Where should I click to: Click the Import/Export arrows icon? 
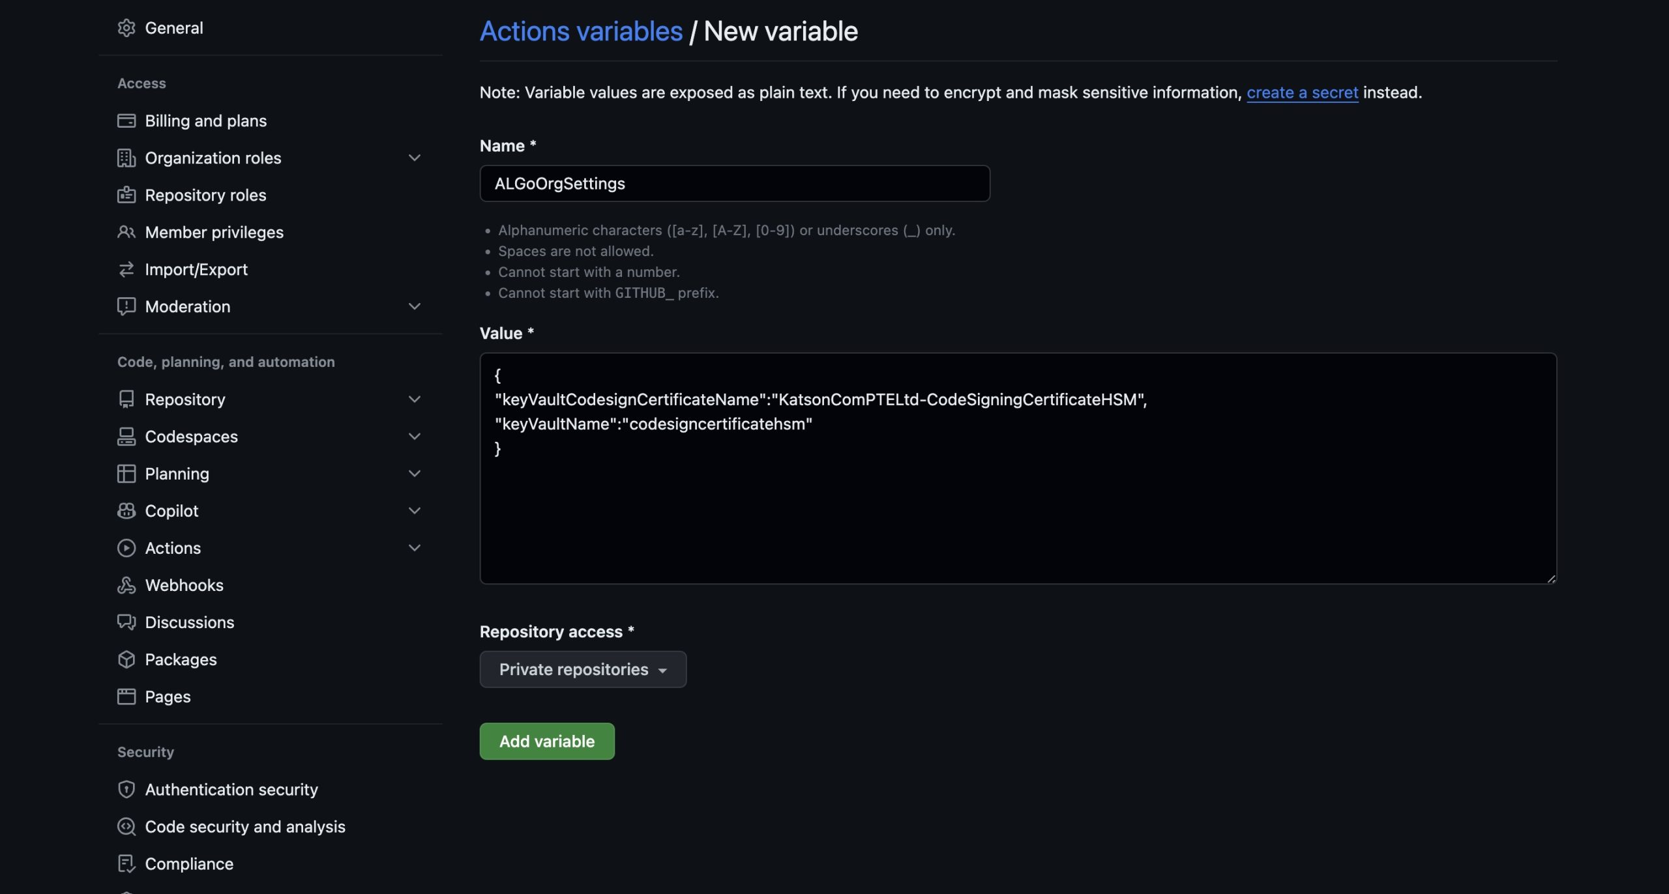coord(126,269)
